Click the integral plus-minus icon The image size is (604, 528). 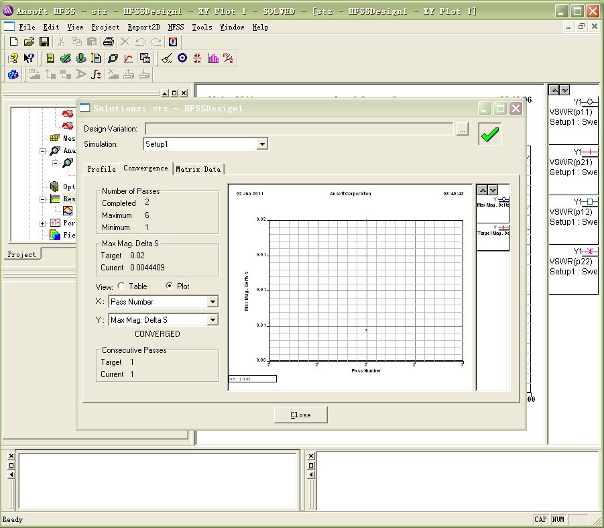pyautogui.click(x=97, y=74)
